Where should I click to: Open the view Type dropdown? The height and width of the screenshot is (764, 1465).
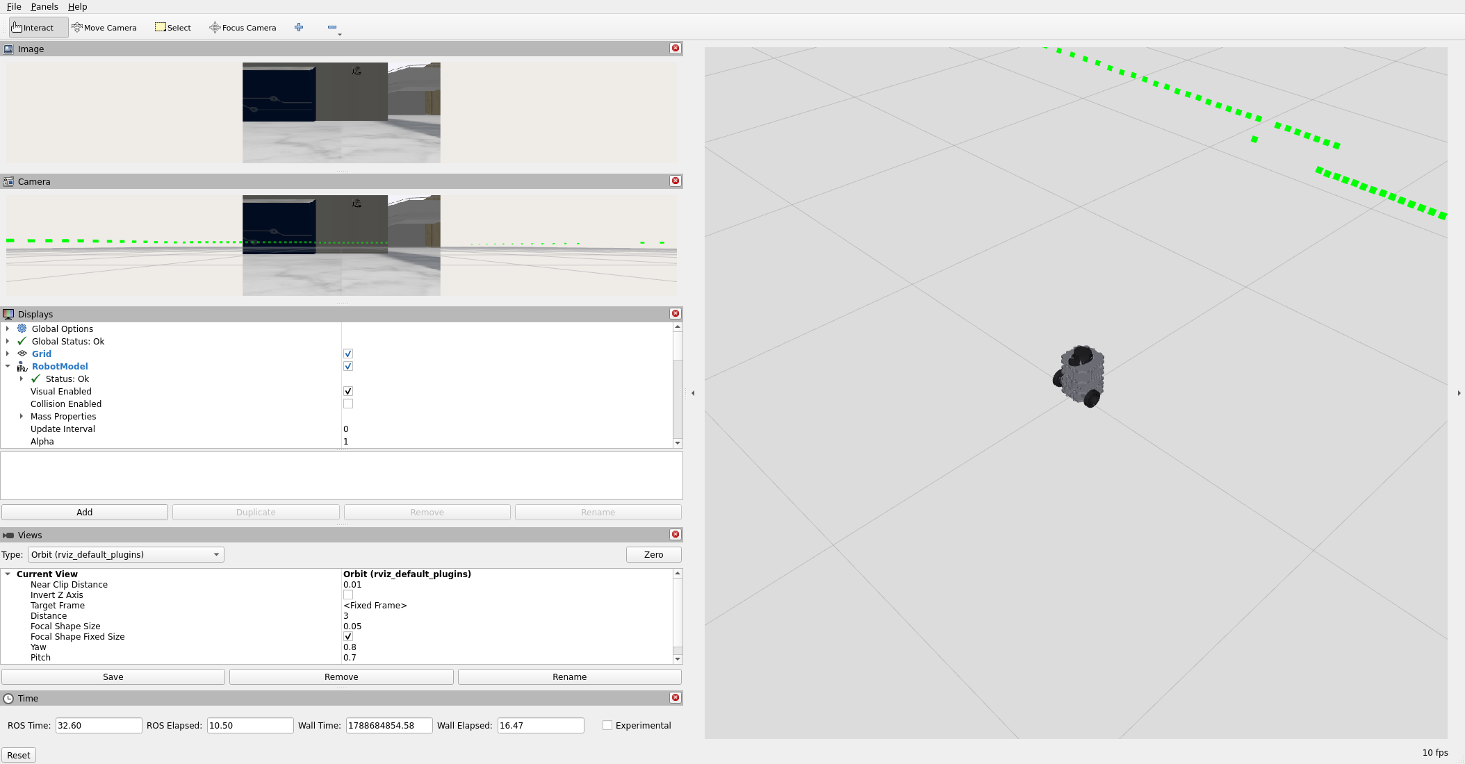126,554
